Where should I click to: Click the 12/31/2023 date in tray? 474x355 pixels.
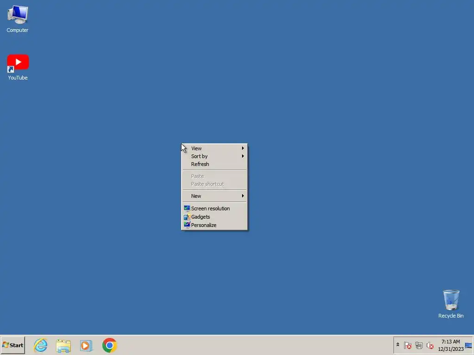pyautogui.click(x=450, y=349)
